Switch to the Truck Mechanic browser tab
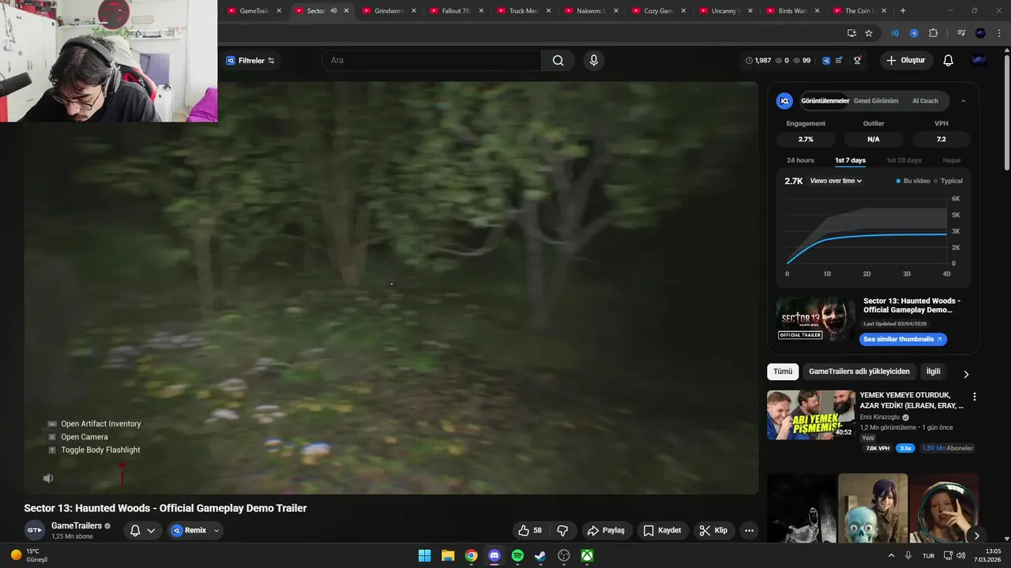The height and width of the screenshot is (568, 1011). click(524, 11)
